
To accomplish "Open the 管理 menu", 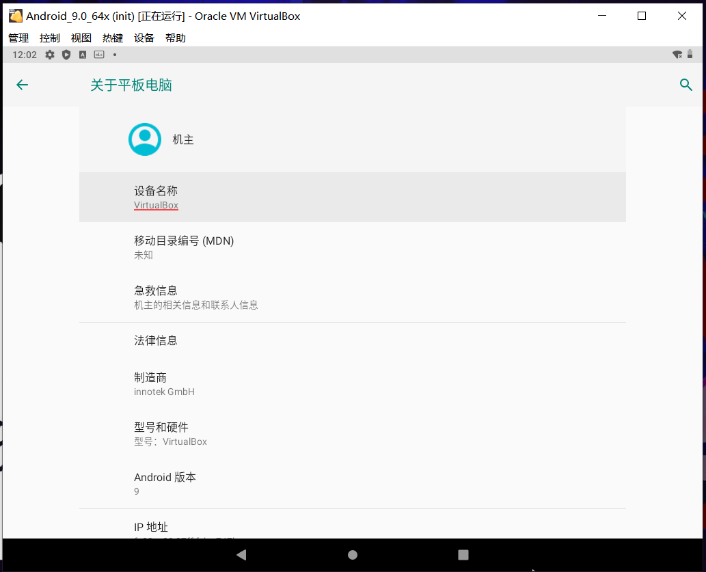I will (18, 38).
